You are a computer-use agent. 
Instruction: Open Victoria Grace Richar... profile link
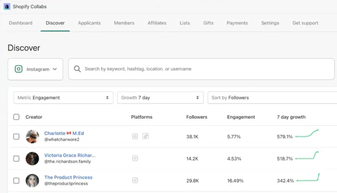click(70, 155)
